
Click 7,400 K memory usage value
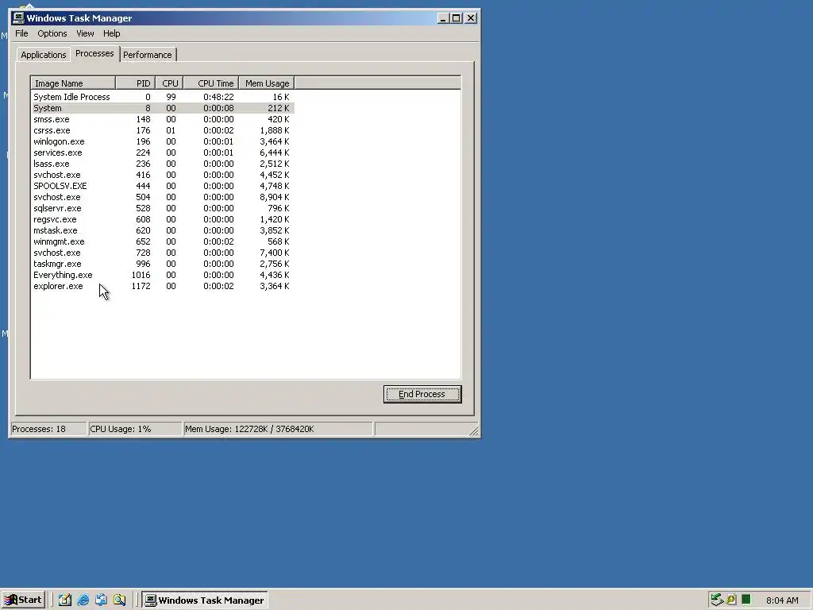click(x=274, y=253)
